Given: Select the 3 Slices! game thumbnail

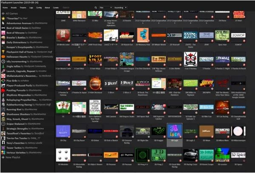Looking at the screenshot, I should 111,83.
